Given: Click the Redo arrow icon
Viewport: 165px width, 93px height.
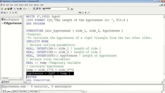Looking at the screenshot, I should pos(29,9).
